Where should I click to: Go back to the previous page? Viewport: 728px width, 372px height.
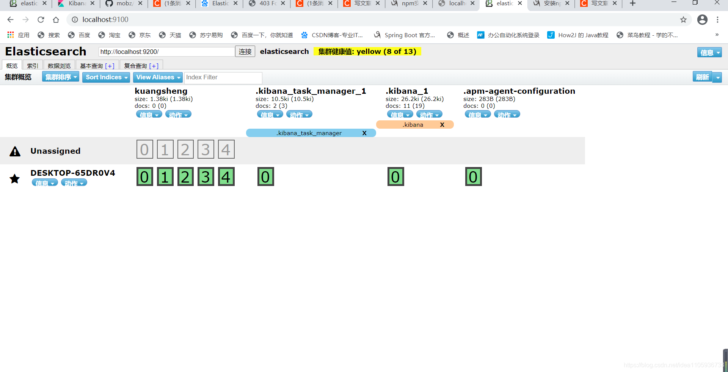tap(10, 19)
